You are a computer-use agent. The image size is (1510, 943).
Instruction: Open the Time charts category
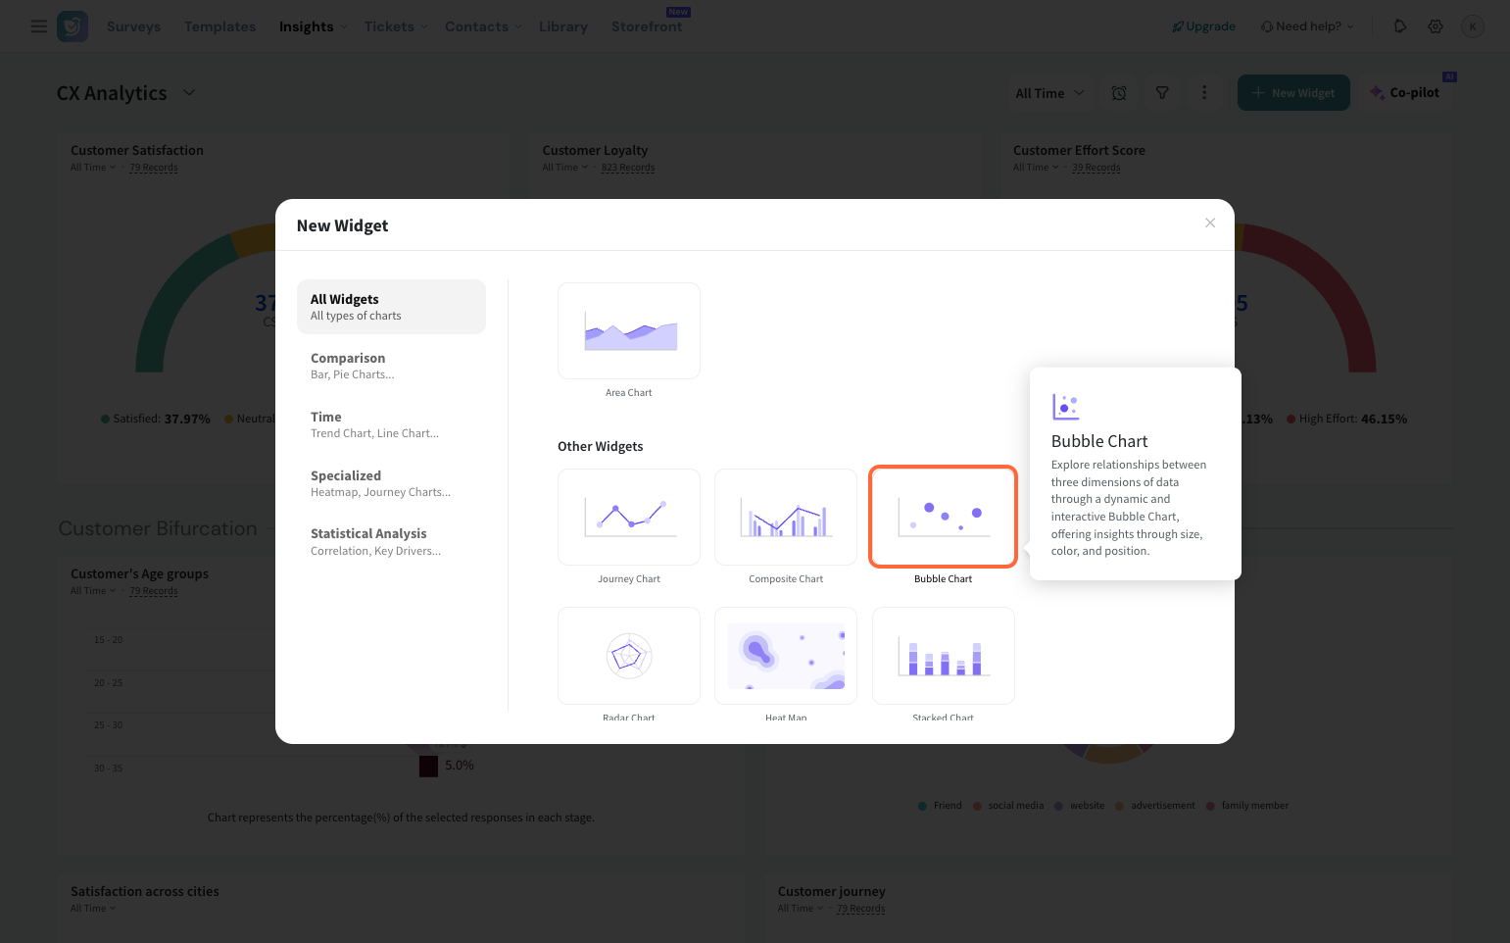tap(391, 424)
